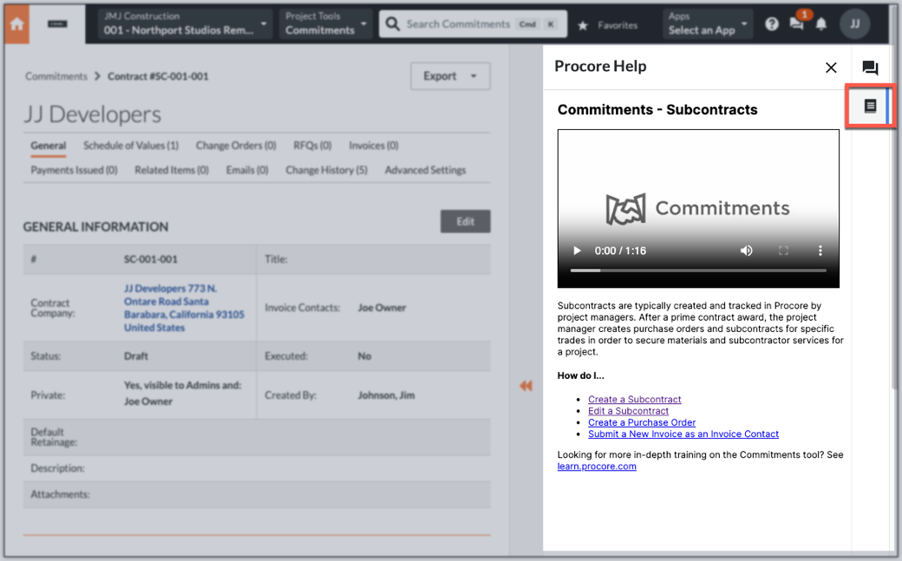Open the Export dropdown button
This screenshot has width=902, height=561.
click(x=450, y=76)
